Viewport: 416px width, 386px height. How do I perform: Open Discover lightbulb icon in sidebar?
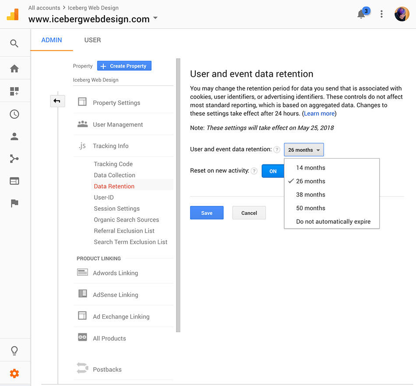click(14, 351)
